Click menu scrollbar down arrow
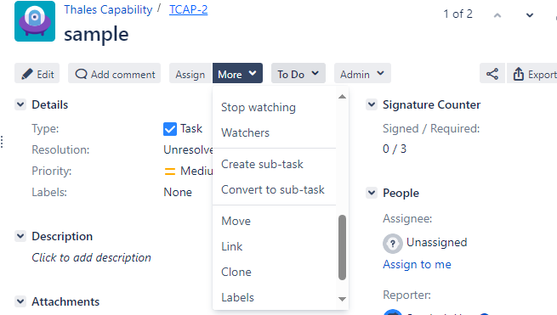 pos(342,299)
